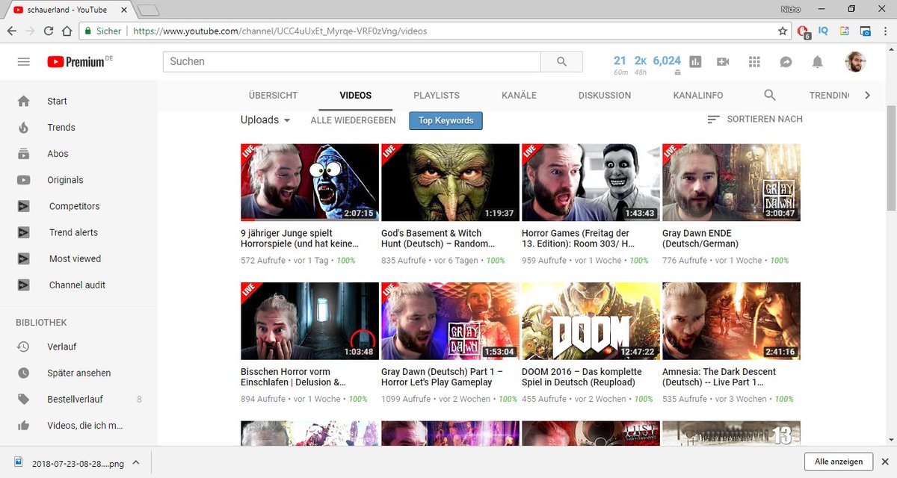This screenshot has height=478, width=897.
Task: Open the hamburger guide menu
Action: pyautogui.click(x=23, y=62)
